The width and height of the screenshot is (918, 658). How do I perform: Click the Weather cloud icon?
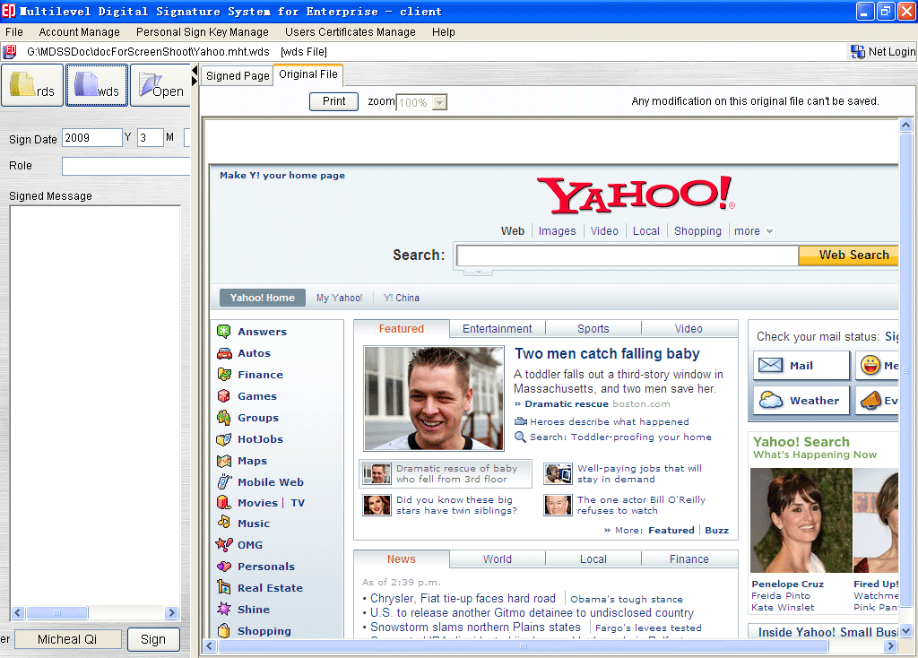[x=770, y=401]
